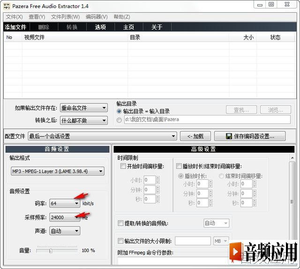Open the 配置文件 profile dropdown
Image resolution: width=300 pixels, height=269 pixels.
[102, 136]
